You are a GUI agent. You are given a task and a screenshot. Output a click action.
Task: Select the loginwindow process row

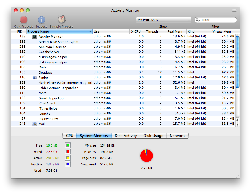point(124,119)
